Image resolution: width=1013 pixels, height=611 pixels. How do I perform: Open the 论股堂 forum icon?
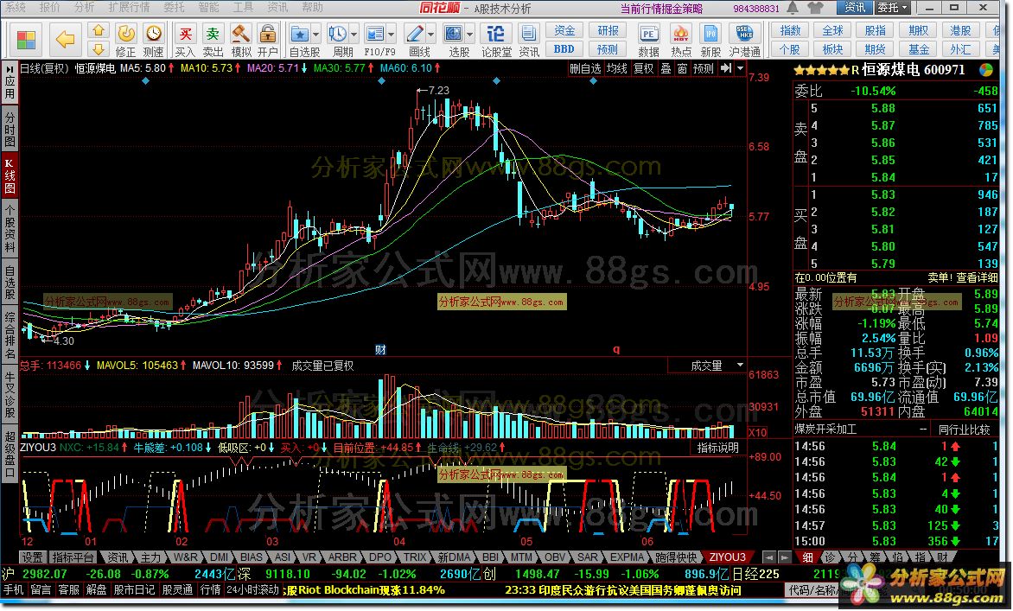tap(496, 40)
